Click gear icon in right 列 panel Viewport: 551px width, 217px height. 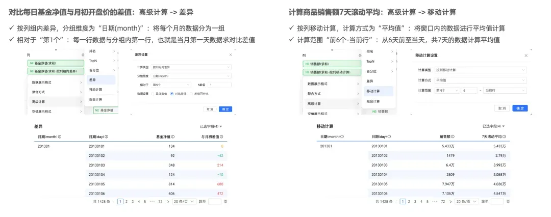click(x=360, y=56)
